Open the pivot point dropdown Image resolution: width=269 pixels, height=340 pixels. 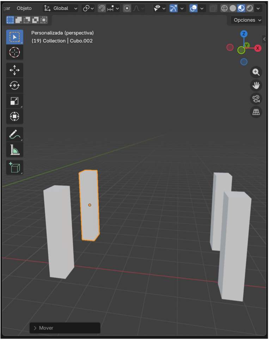click(x=88, y=8)
